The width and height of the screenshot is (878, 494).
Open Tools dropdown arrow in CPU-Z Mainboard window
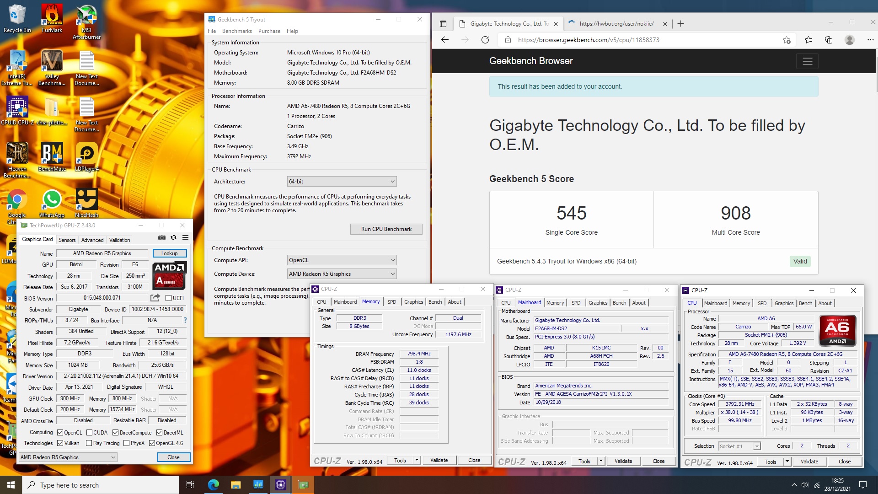[x=601, y=461]
